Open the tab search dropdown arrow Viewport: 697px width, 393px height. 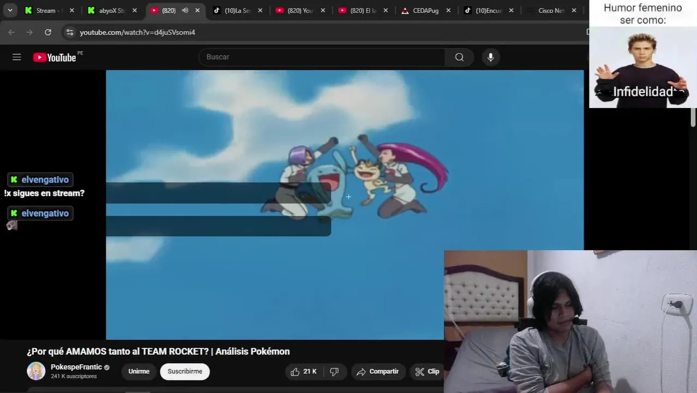(10, 10)
